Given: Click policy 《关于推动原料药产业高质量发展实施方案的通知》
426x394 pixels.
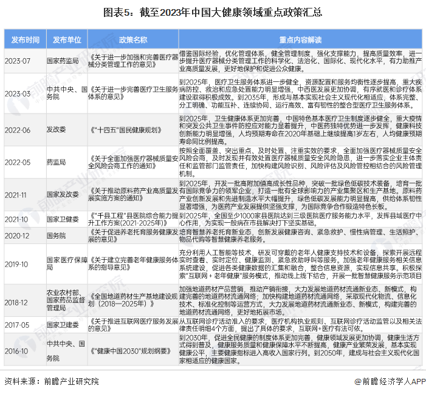Looking at the screenshot, I should [133, 194].
